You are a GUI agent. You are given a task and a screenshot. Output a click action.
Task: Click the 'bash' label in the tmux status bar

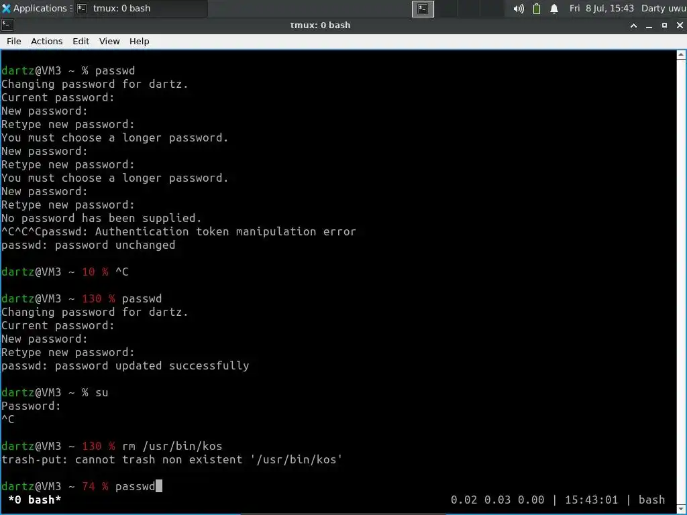pyautogui.click(x=651, y=500)
